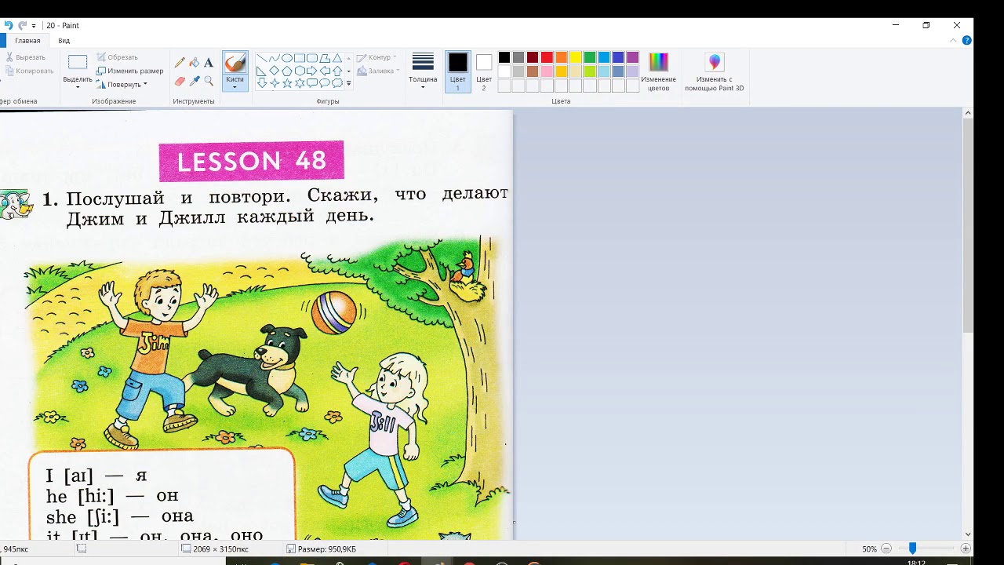The height and width of the screenshot is (565, 1004).
Task: Choose the triangle shape
Action: pyautogui.click(x=337, y=58)
